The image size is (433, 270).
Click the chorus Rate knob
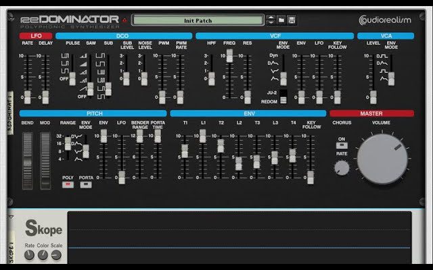(x=342, y=167)
